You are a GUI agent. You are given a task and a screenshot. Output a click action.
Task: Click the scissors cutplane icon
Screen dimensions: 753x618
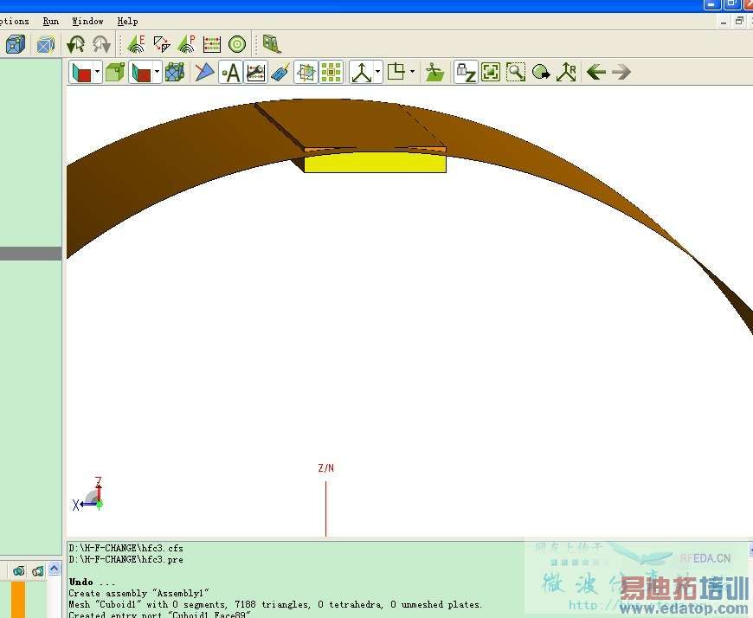click(x=434, y=73)
